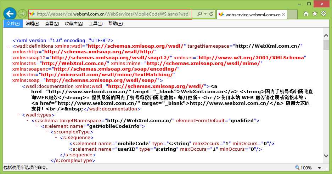Image resolution: width=332 pixels, height=174 pixels.
Task: Open the address bar dropdown arrow
Action: point(206,14)
